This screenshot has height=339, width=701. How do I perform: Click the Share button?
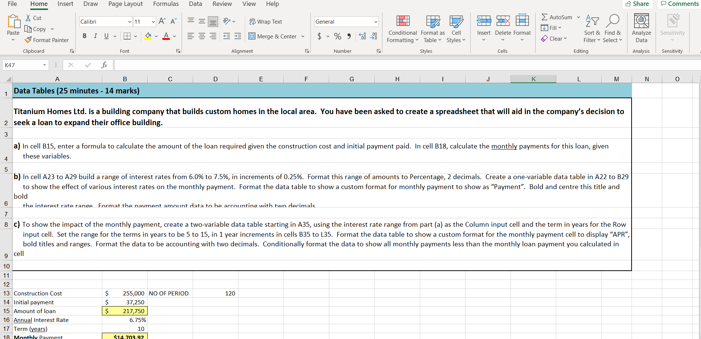[638, 4]
